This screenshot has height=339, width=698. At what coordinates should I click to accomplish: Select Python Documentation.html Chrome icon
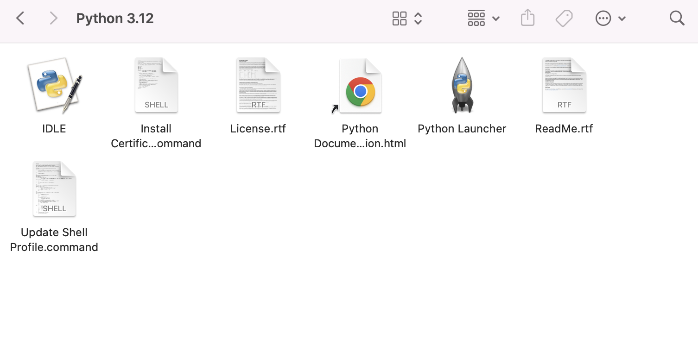(360, 86)
